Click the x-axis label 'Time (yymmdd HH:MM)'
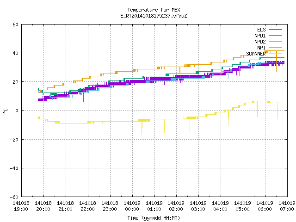Screen dimensions: 296x222 (x=154, y=218)
